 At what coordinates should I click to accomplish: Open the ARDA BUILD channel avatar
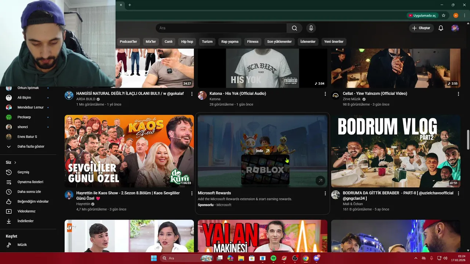[x=69, y=95]
